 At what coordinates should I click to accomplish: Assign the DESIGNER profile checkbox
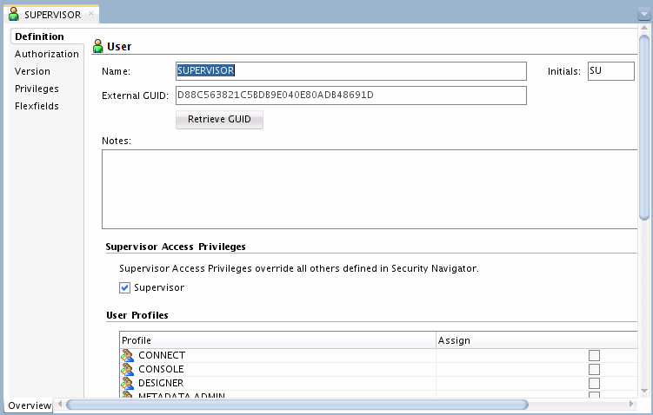coord(594,383)
